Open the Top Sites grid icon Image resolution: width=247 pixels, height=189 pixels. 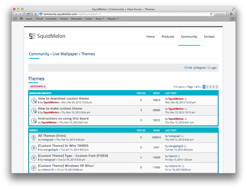tap(21, 19)
